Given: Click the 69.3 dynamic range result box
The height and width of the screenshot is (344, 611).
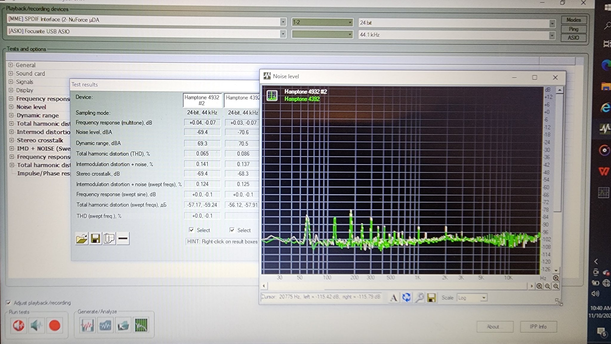Looking at the screenshot, I should point(202,143).
